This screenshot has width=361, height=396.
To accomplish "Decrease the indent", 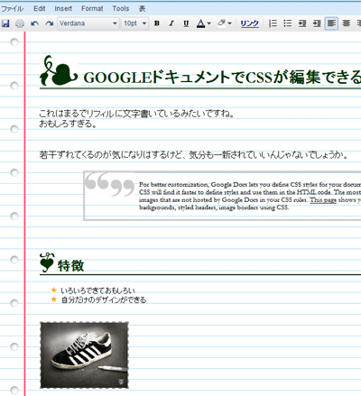I will [302, 23].
